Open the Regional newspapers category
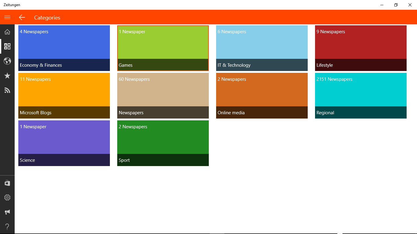Screen dimensions: 417x234 (361, 95)
